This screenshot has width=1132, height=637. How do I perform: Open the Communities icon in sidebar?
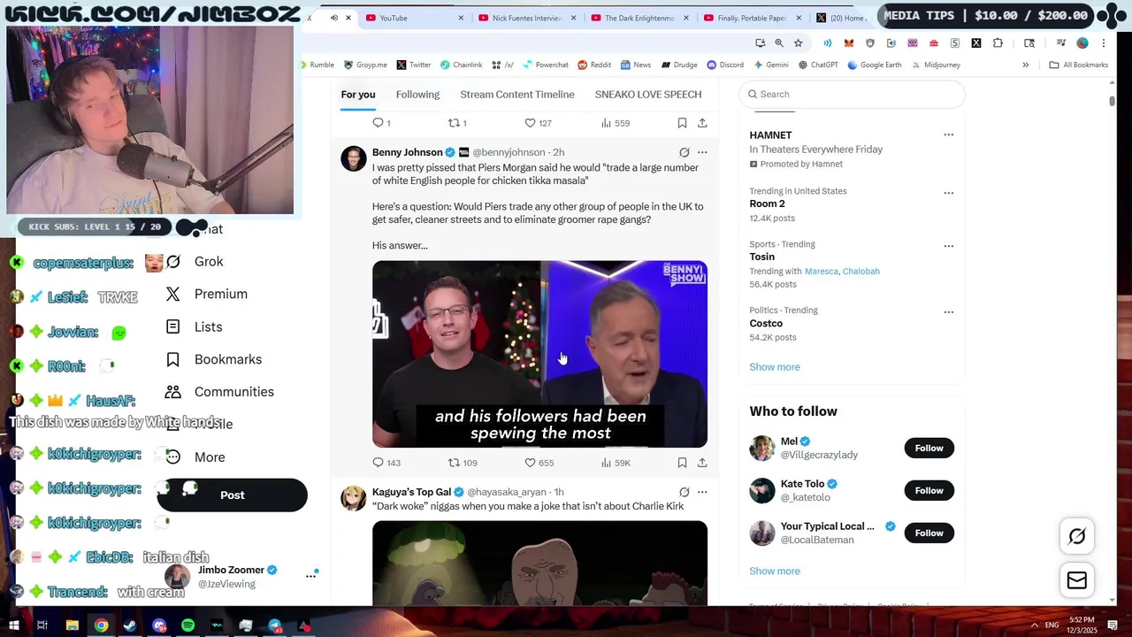pyautogui.click(x=173, y=392)
